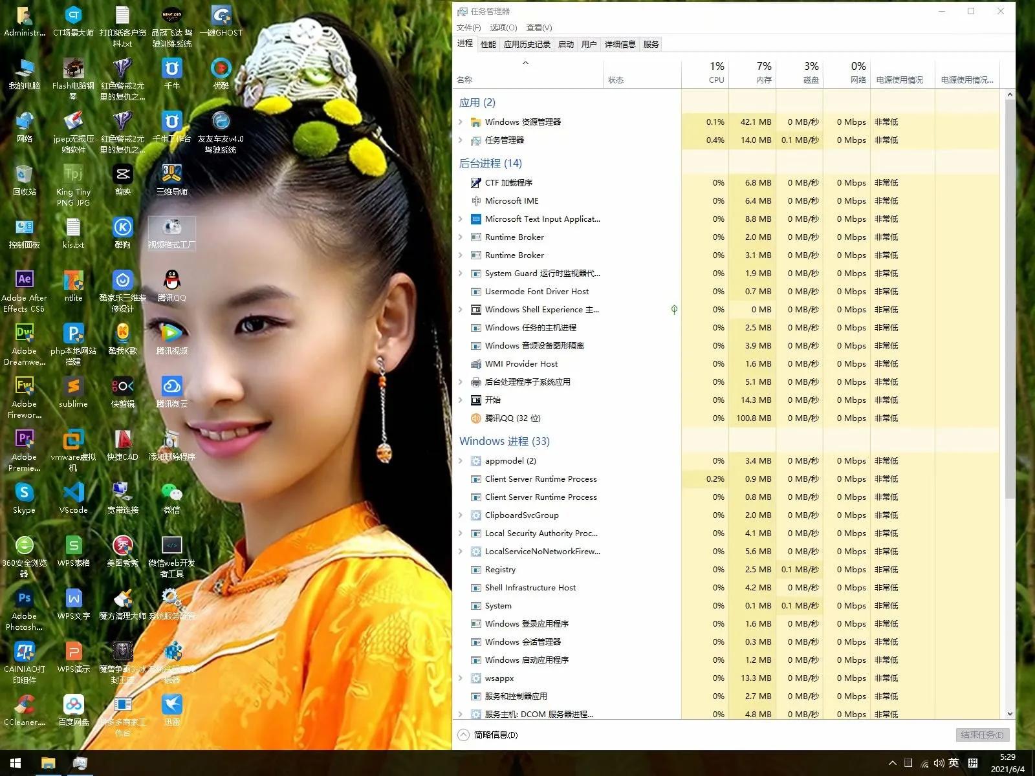
Task: Open the CCleaner desktop icon
Action: coord(24,710)
